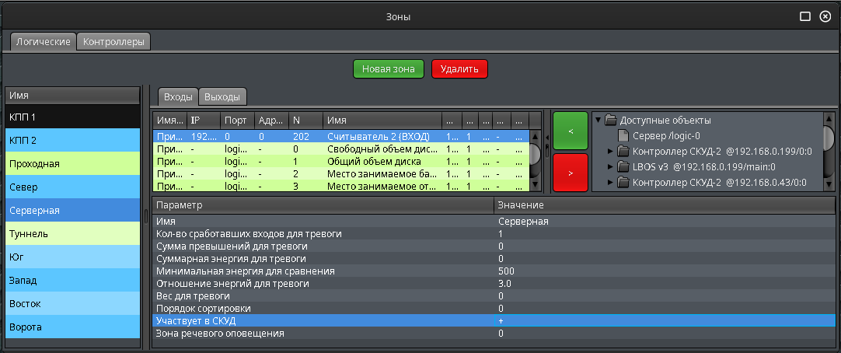The height and width of the screenshot is (353, 841).
Task: Click the green add-to-zone arrow button
Action: [x=571, y=131]
